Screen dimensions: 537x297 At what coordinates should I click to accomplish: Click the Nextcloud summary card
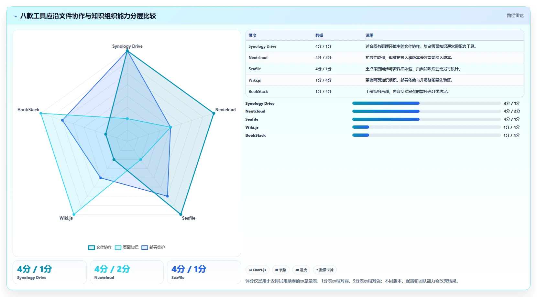pyautogui.click(x=127, y=272)
